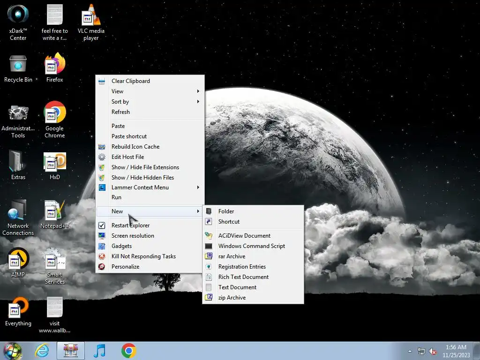
Task: Open Screen resolution from context menu
Action: tap(150, 236)
